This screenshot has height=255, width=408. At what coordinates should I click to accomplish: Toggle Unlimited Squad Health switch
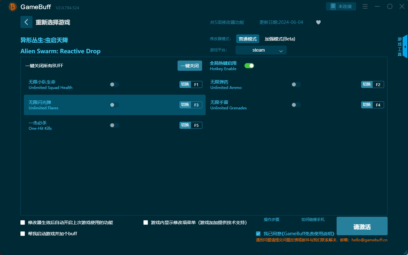[114, 84]
